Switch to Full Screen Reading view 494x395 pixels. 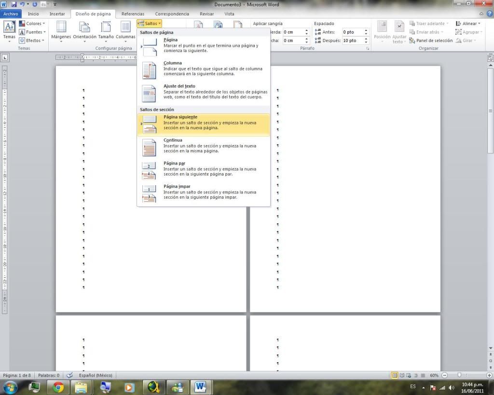coord(402,375)
